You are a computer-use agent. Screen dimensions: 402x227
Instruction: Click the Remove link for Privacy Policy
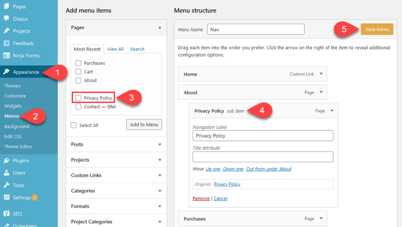click(x=201, y=198)
